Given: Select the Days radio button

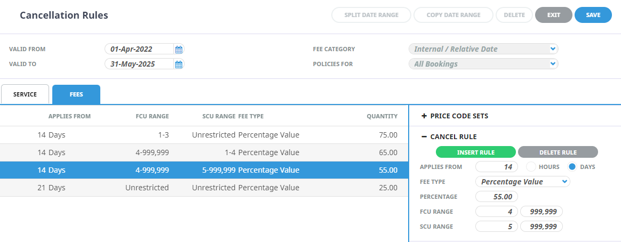Looking at the screenshot, I should [x=572, y=167].
